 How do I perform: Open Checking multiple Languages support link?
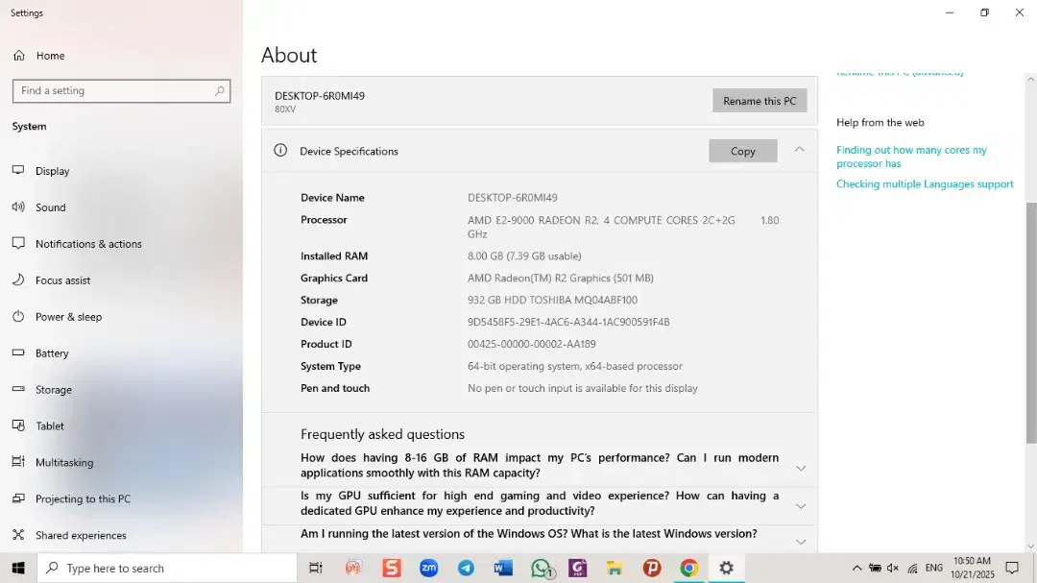coord(924,184)
